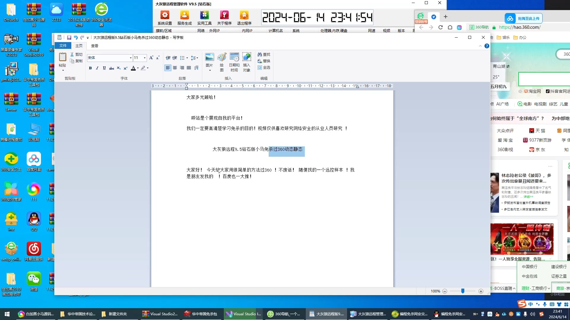Decrease the paragraph indent
This screenshot has height=320, width=570.
point(168,58)
